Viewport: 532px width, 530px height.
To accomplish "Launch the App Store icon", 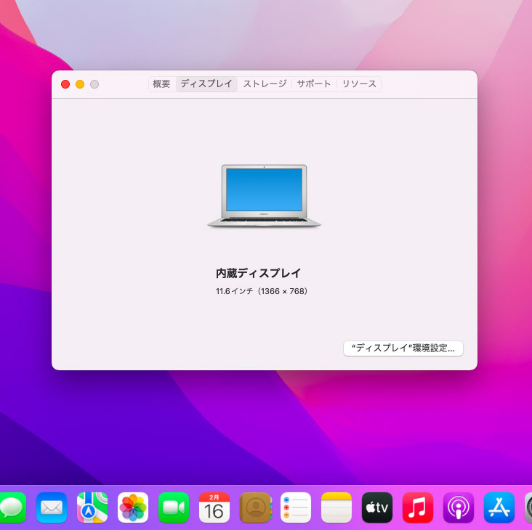I will click(x=499, y=507).
